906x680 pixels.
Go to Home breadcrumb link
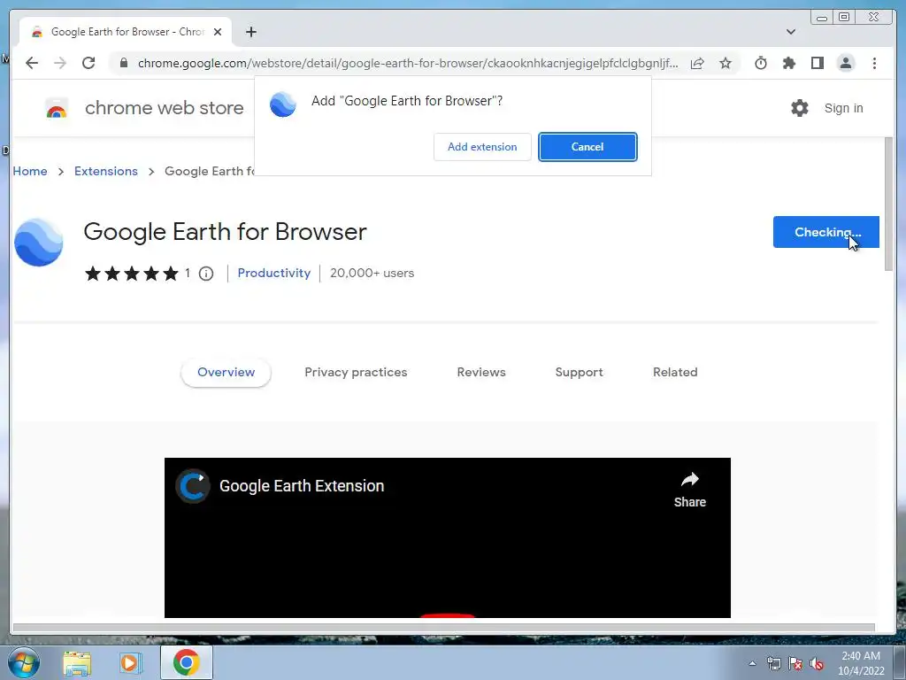(x=30, y=171)
